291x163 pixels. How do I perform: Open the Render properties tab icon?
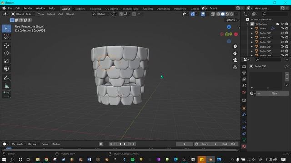pyautogui.click(x=244, y=67)
